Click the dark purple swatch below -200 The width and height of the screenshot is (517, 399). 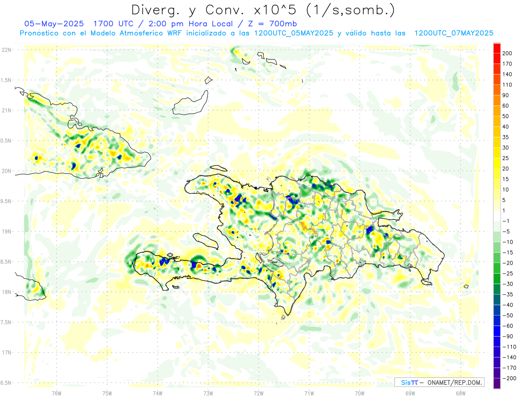click(497, 384)
